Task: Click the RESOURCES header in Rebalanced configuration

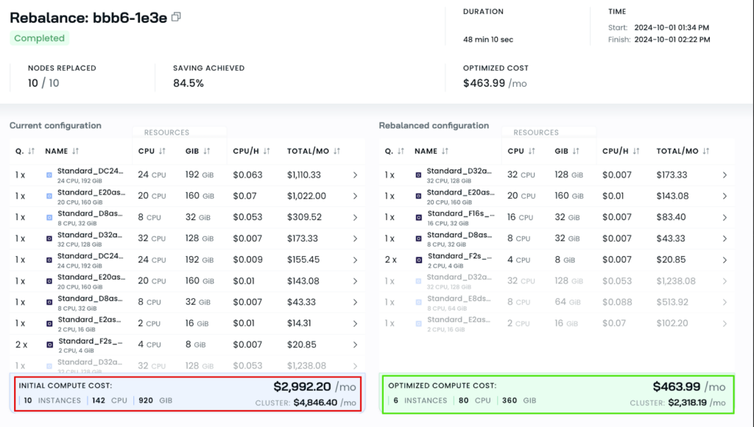Action: [x=536, y=133]
